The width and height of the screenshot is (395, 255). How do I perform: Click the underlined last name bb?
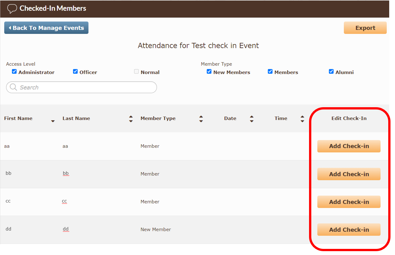point(65,174)
